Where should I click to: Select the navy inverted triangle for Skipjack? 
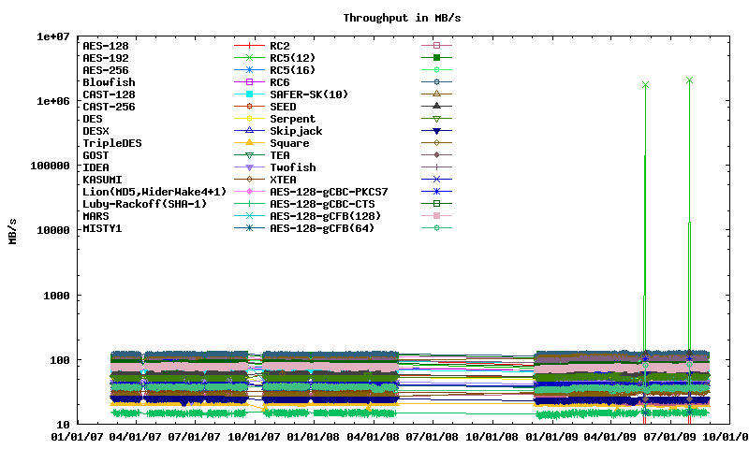[x=436, y=130]
